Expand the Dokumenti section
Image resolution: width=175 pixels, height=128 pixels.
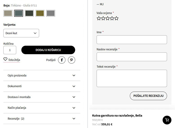point(42,86)
